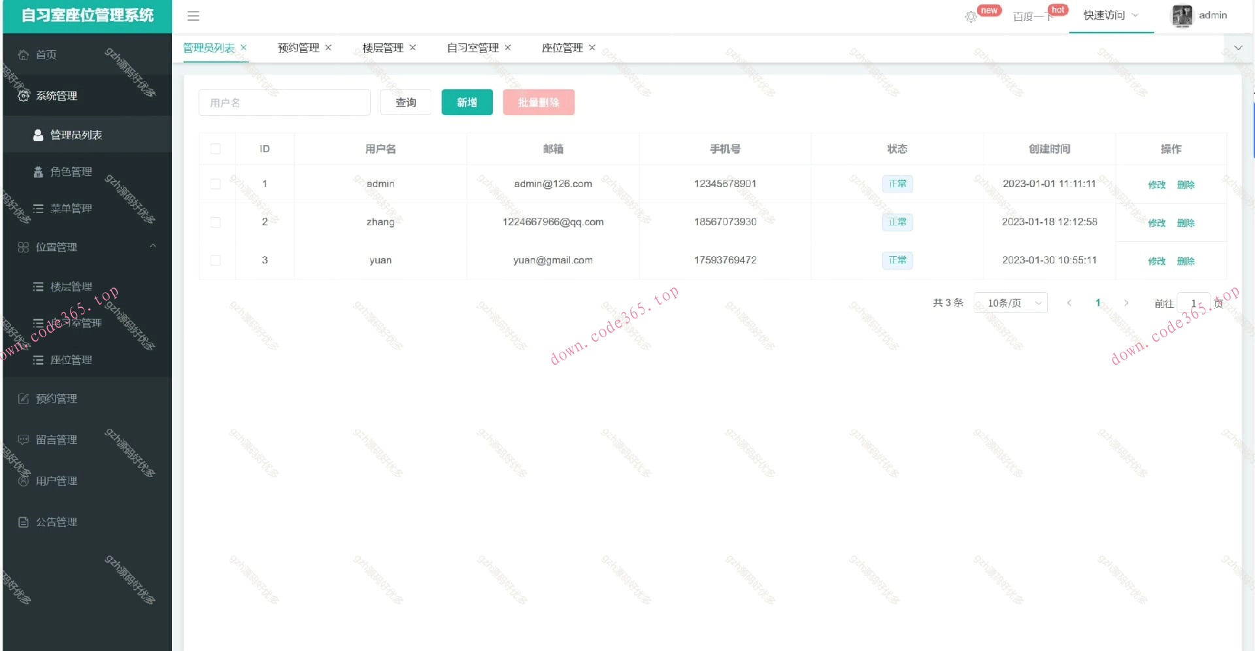Close the 自习室管理 tab
Viewport: 1255px width, 651px height.
[x=508, y=48]
